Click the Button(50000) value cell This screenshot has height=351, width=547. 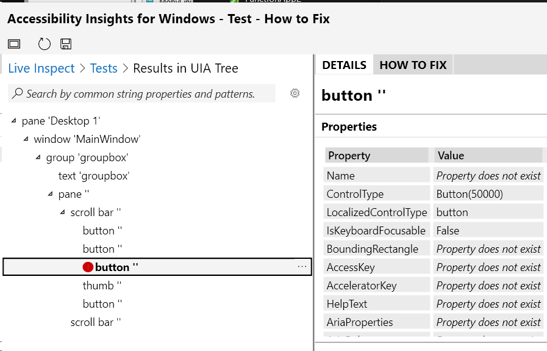[x=488, y=194]
